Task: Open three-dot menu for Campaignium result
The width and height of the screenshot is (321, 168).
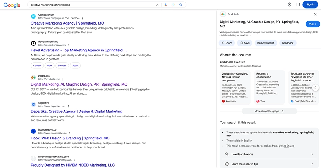Action: tap(82, 18)
